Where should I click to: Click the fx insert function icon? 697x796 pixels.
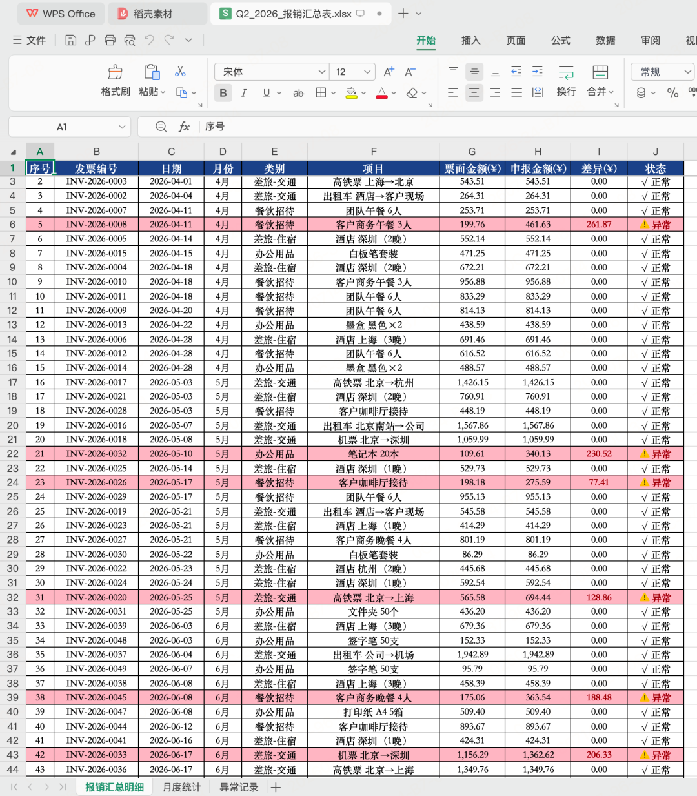pos(184,127)
